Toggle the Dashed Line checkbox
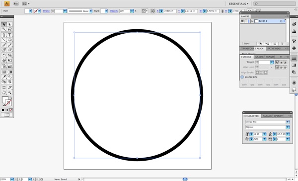This screenshot has width=298, height=181. (242, 77)
